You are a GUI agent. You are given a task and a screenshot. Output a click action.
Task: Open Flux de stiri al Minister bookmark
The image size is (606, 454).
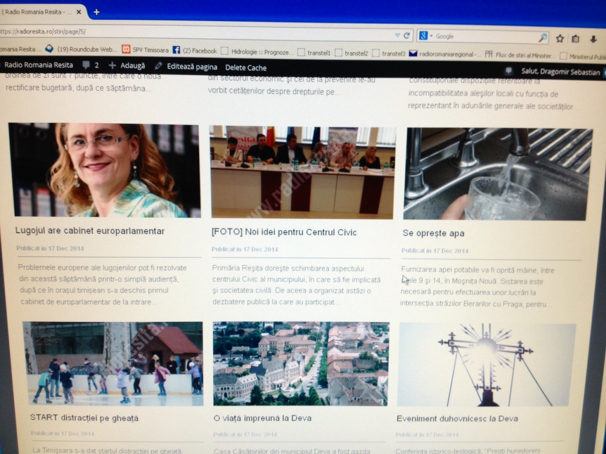[x=519, y=55]
